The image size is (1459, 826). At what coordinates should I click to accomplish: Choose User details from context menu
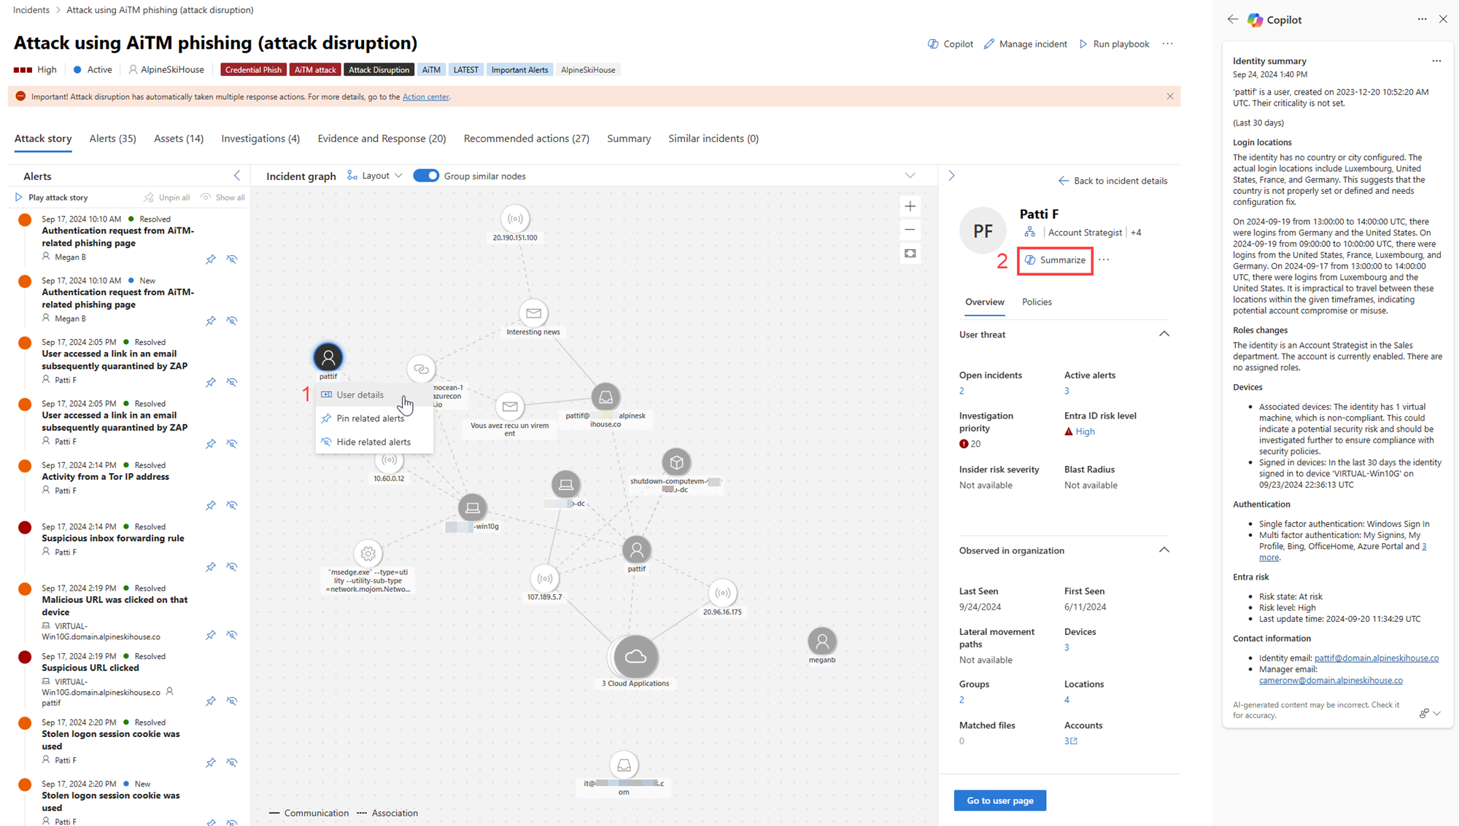click(360, 394)
